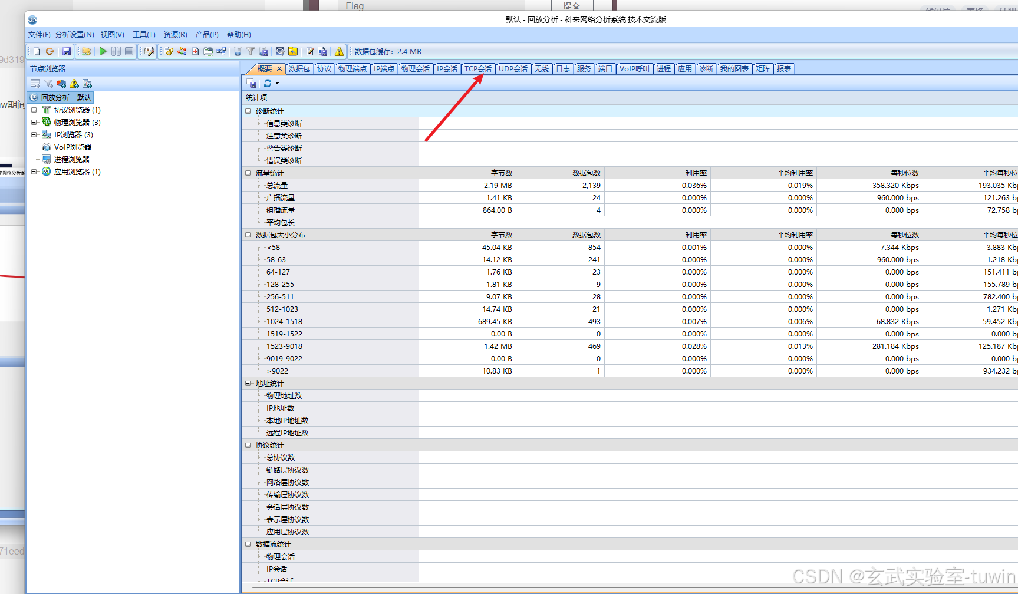Click the 物理地址数 row

pyautogui.click(x=630, y=395)
